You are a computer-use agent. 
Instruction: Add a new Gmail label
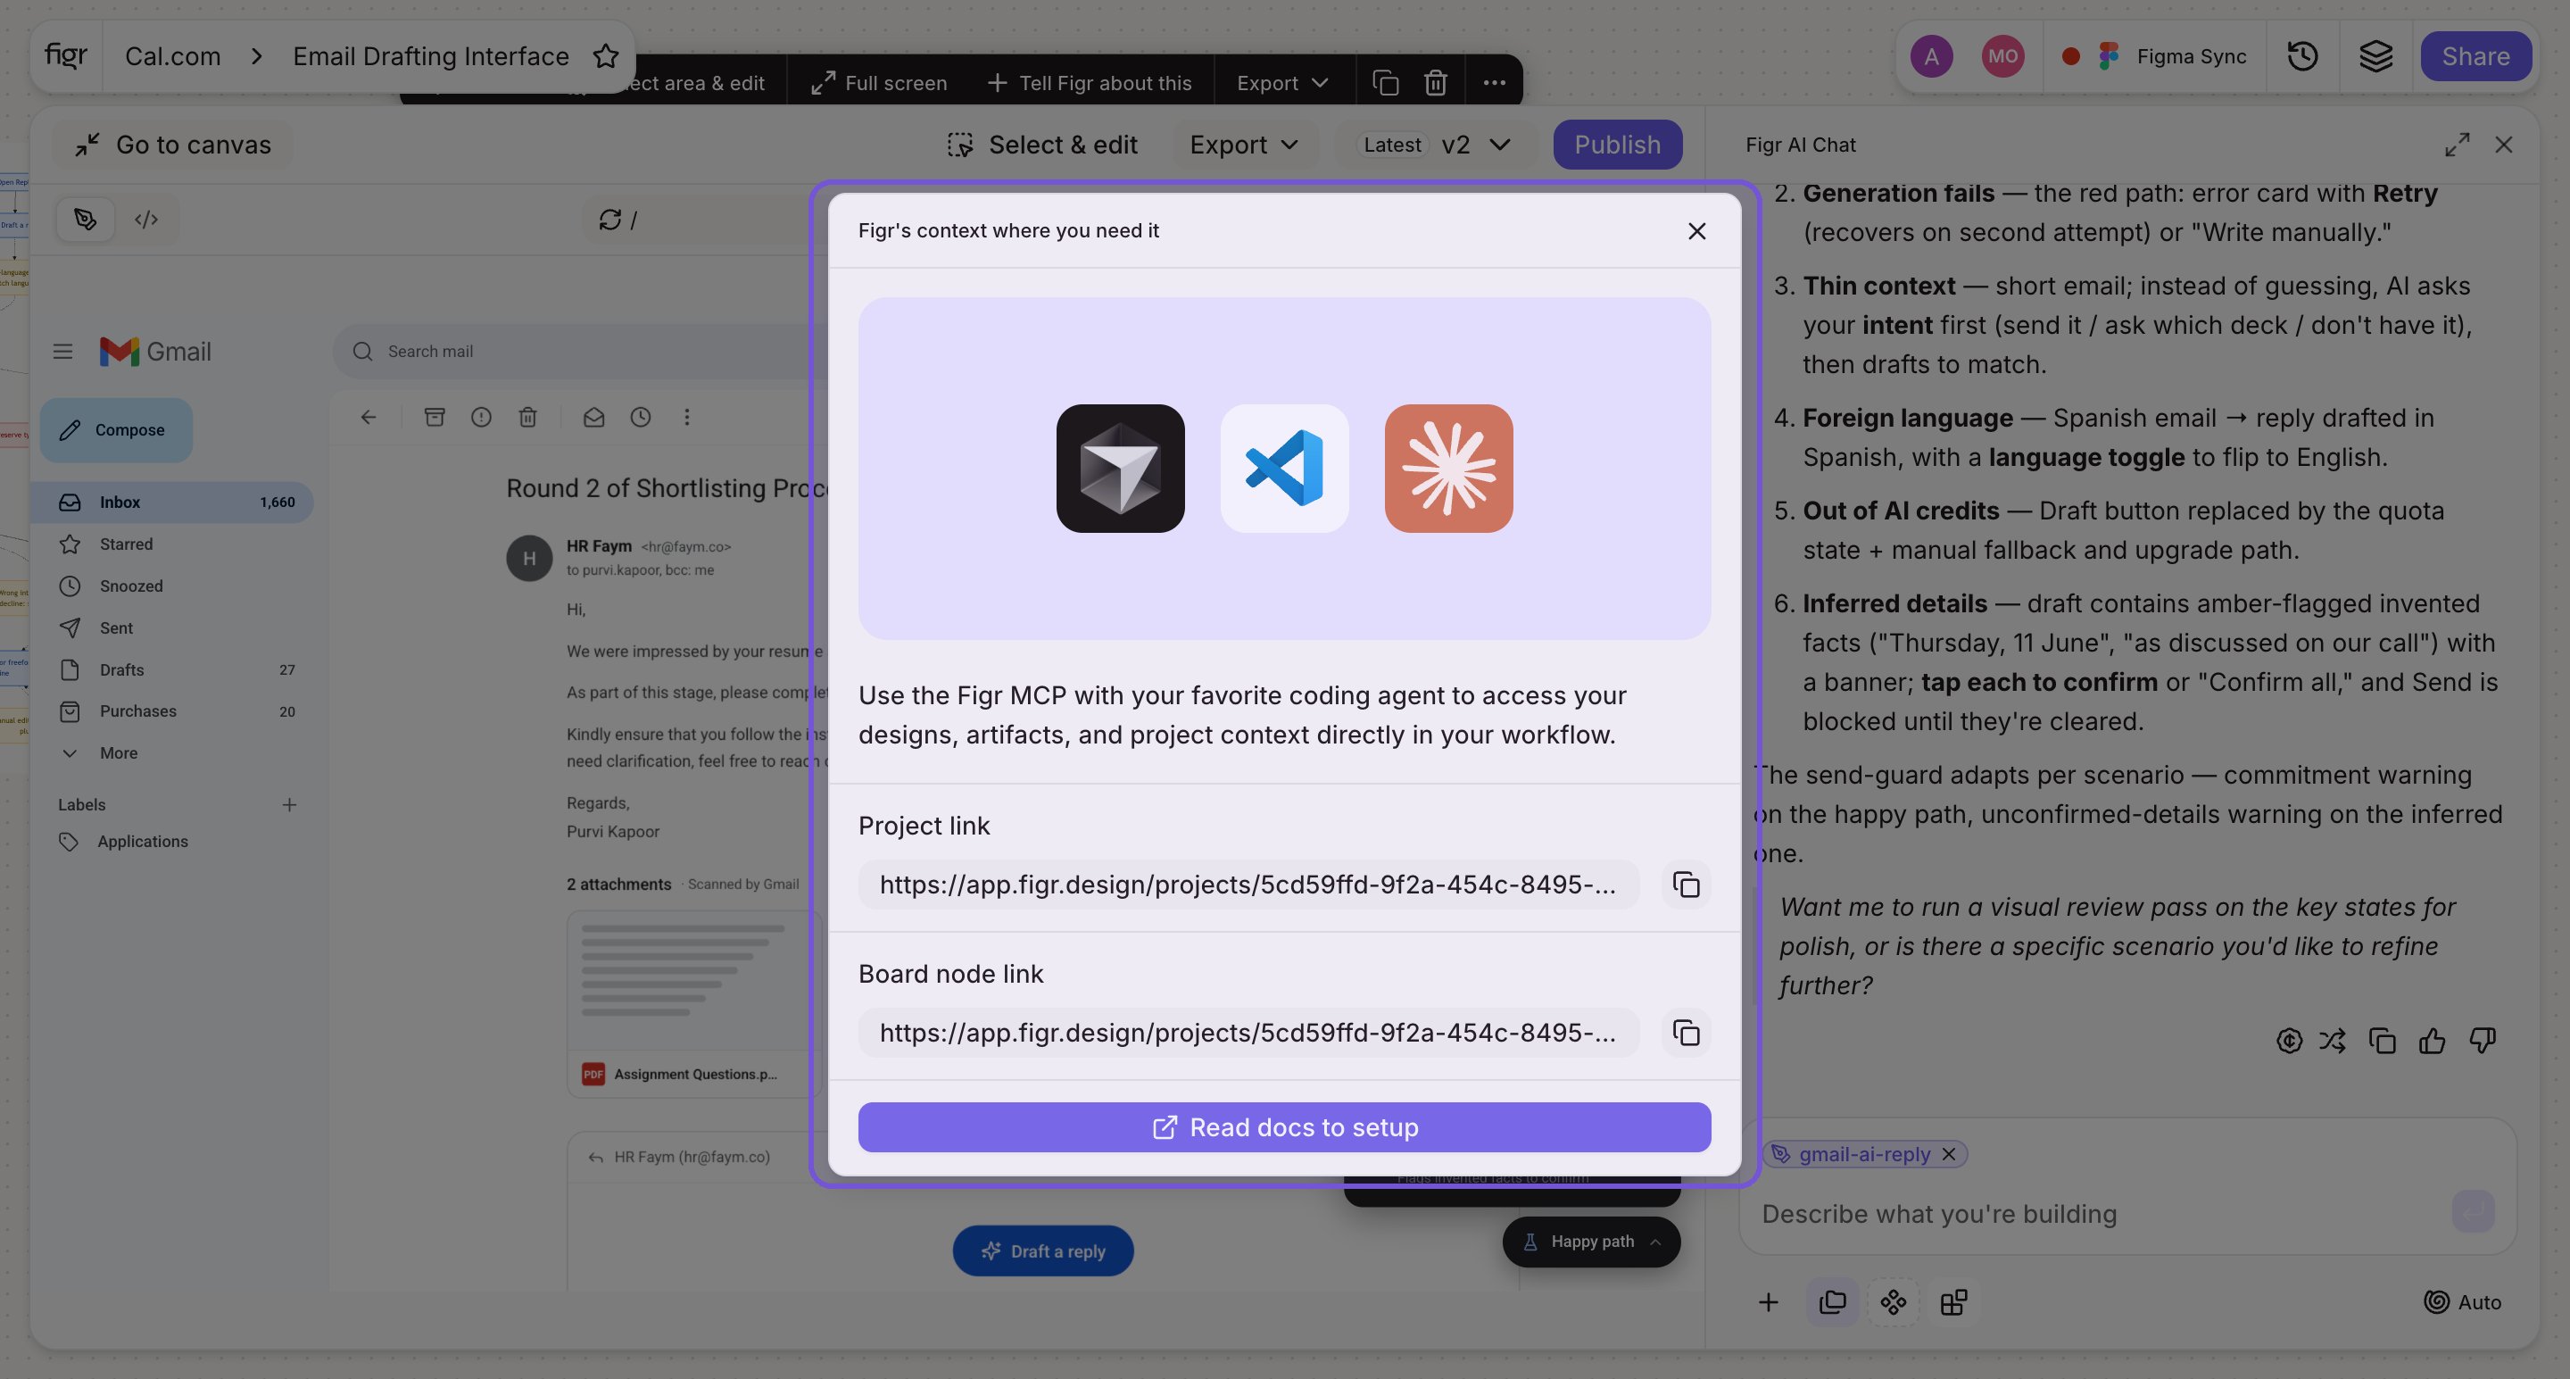pyautogui.click(x=289, y=804)
